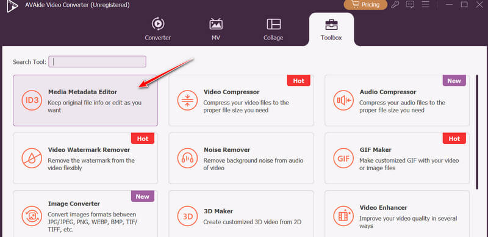This screenshot has height=237, width=488.
Task: Open the feedback chat bubble icon
Action: pos(410,5)
